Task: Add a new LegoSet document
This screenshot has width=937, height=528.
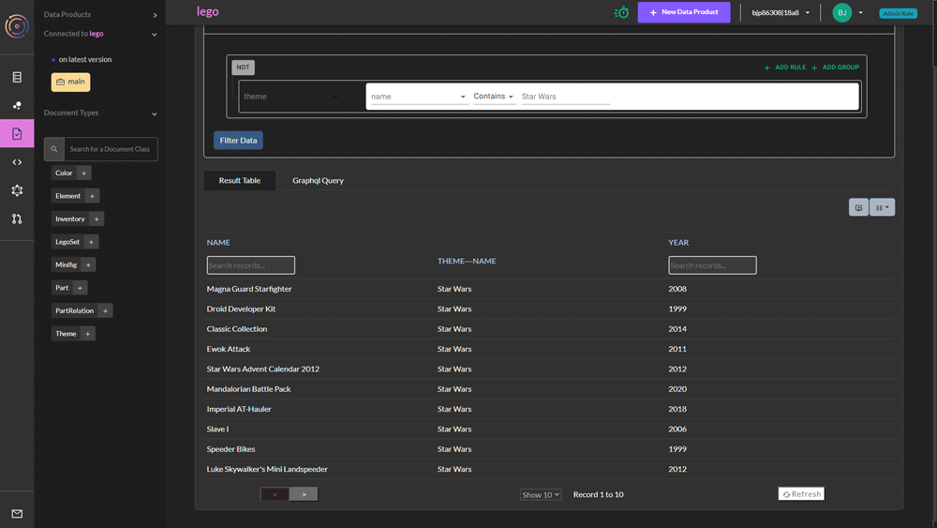Action: [91, 242]
